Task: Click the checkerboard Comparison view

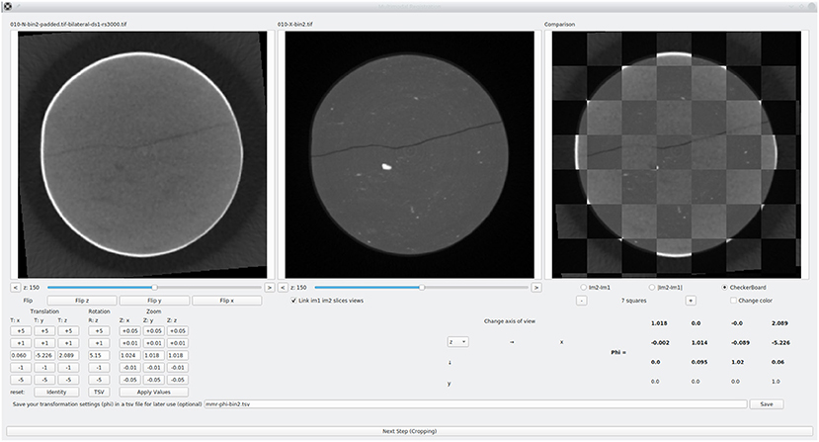Action: (x=677, y=154)
